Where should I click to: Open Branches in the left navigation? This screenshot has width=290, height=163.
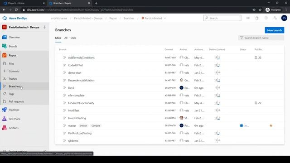(14, 86)
